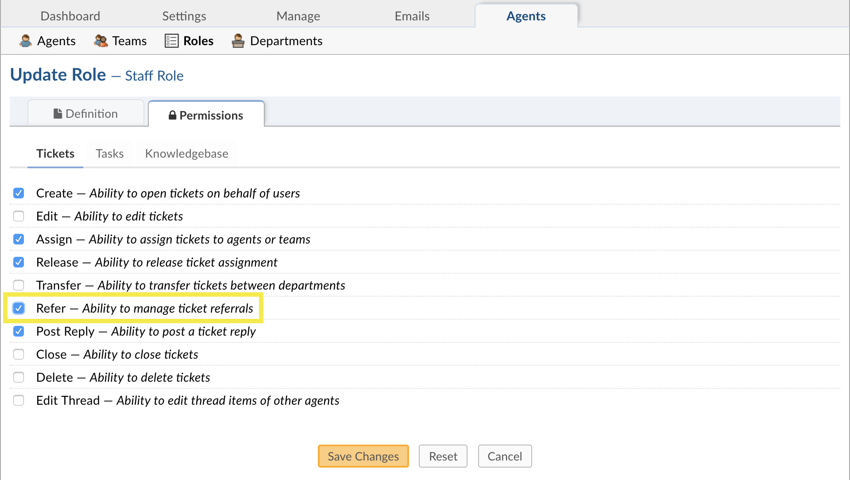The height and width of the screenshot is (480, 850).
Task: Open Departments using its icon
Action: click(x=238, y=41)
